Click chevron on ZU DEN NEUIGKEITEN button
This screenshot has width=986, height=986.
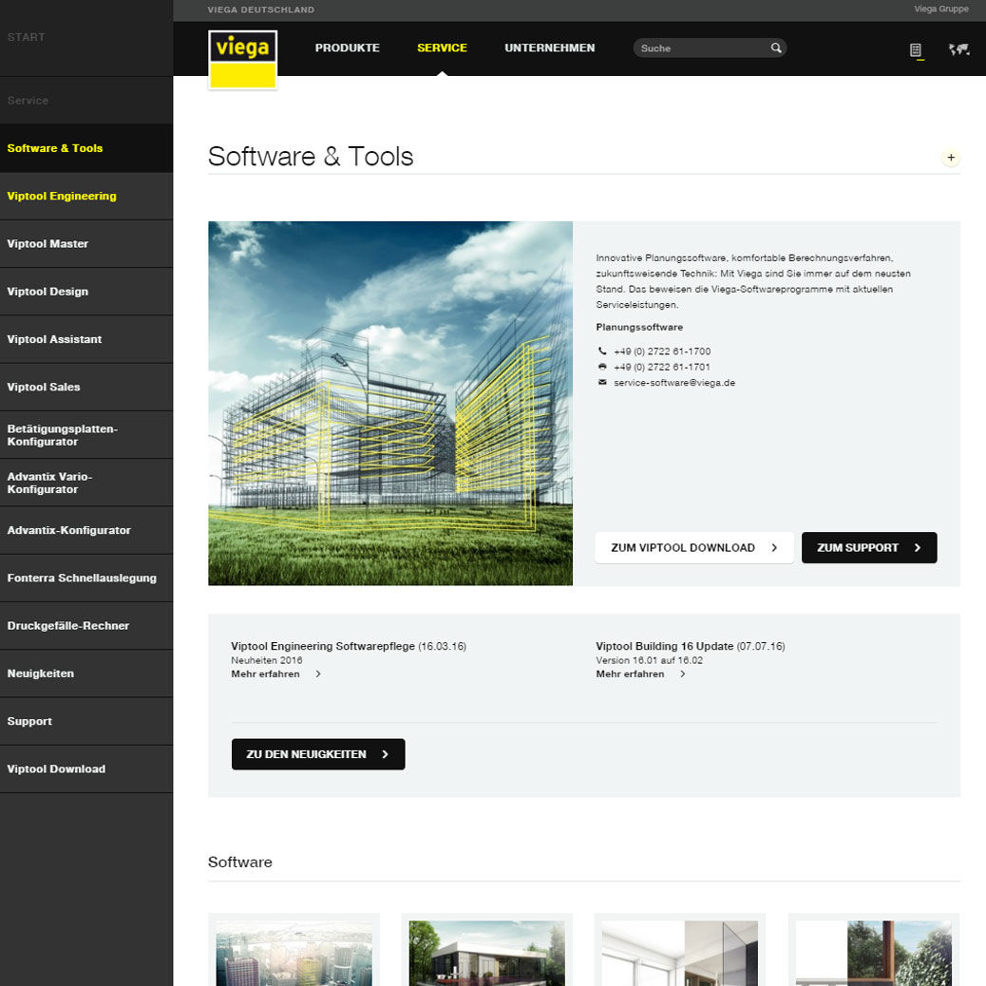click(386, 754)
